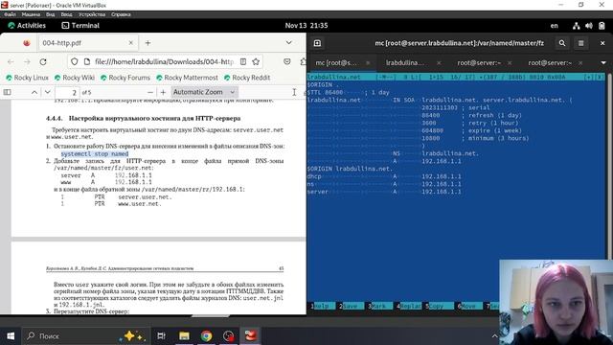Viewport: 613px width, 345px height.
Task: Open Chrome from Windows taskbar
Action: (207, 336)
